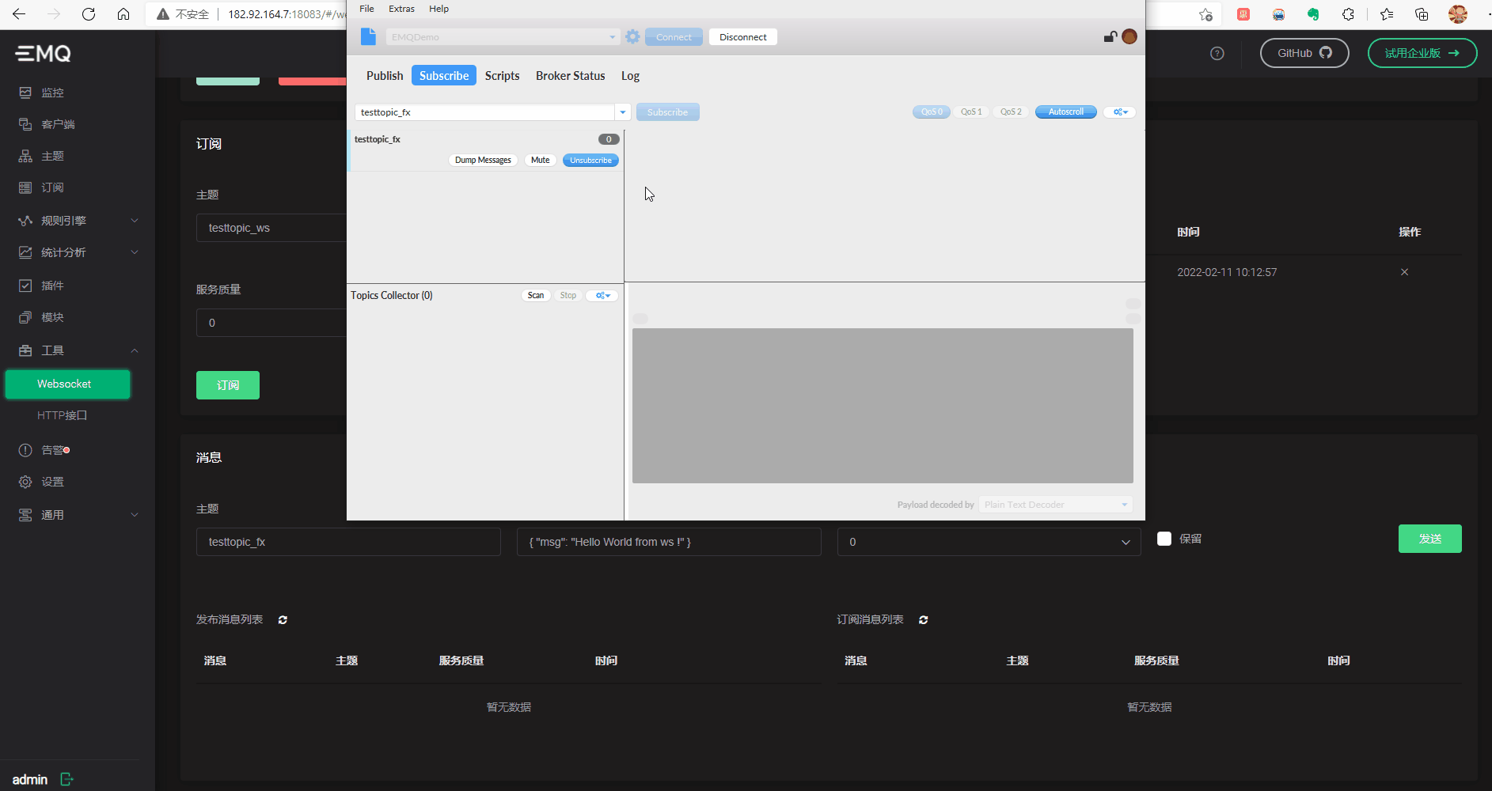The image size is (1492, 791).
Task: Click the MQTT.fx unlocked padlock icon
Action: tap(1110, 36)
